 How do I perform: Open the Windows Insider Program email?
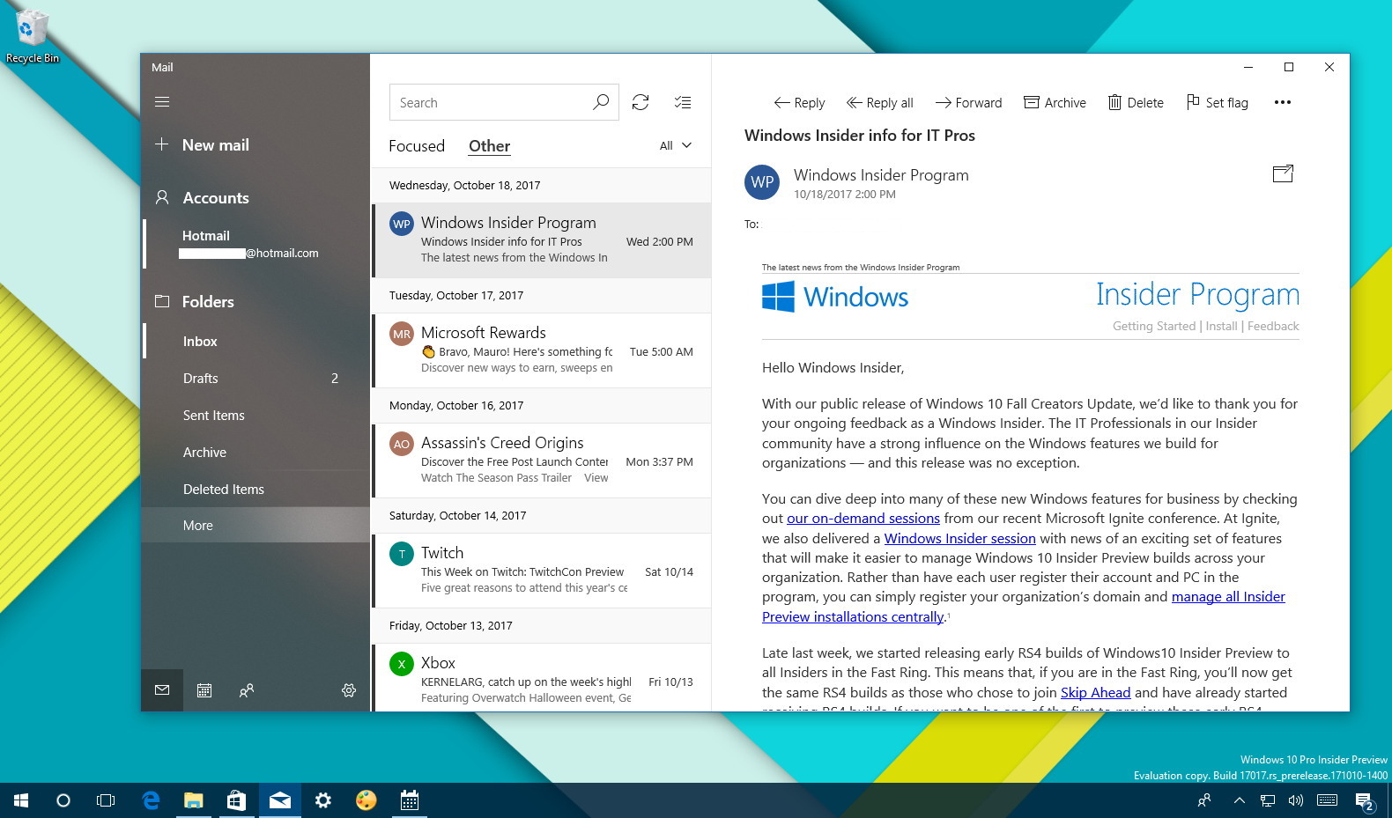tap(542, 240)
